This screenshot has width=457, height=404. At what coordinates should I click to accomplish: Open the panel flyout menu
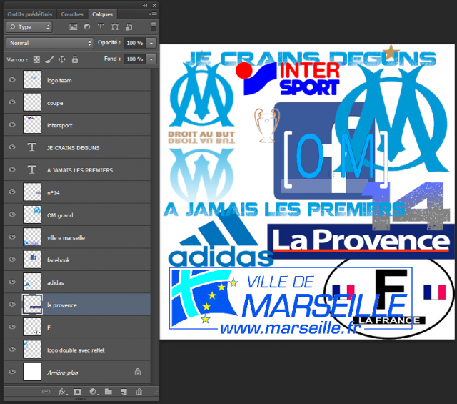(153, 14)
